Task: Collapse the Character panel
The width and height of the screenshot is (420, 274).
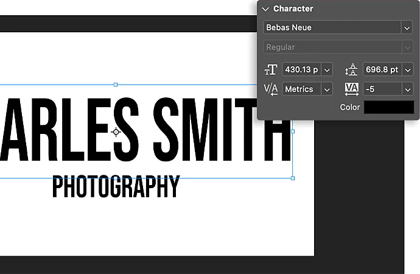Action: pyautogui.click(x=265, y=9)
